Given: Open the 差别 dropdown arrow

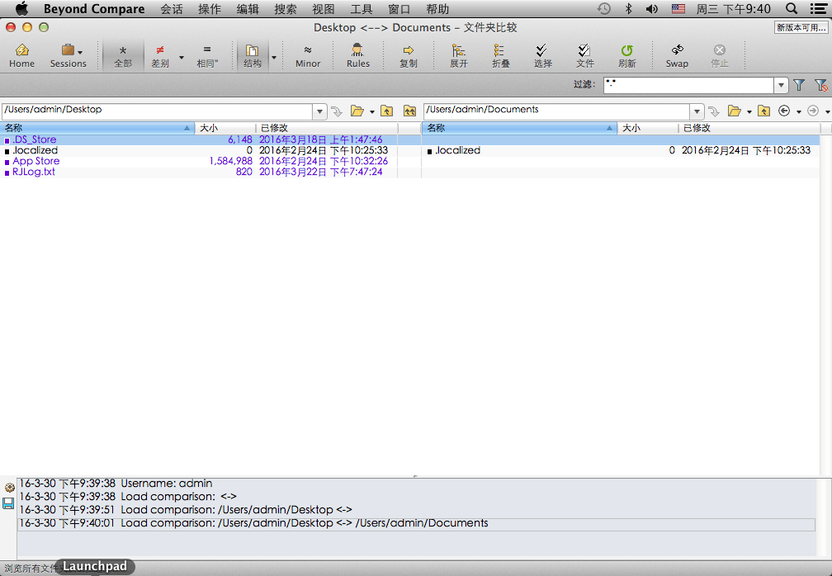Looking at the screenshot, I should pos(182,56).
